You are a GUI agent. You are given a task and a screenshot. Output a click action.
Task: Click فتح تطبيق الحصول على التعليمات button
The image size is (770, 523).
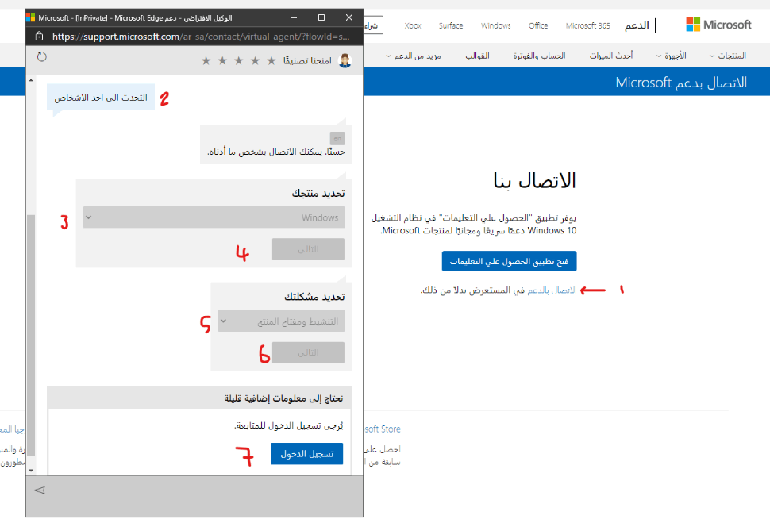(x=510, y=261)
